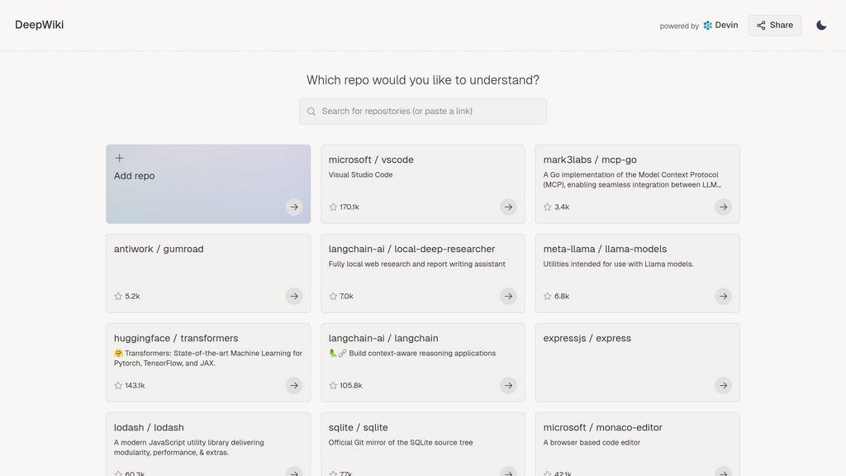The image size is (846, 476).
Task: Click the Share button
Action: tap(774, 25)
